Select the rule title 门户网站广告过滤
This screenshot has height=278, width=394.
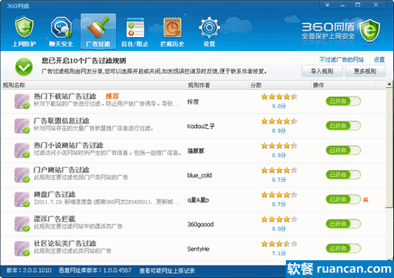tap(61, 170)
